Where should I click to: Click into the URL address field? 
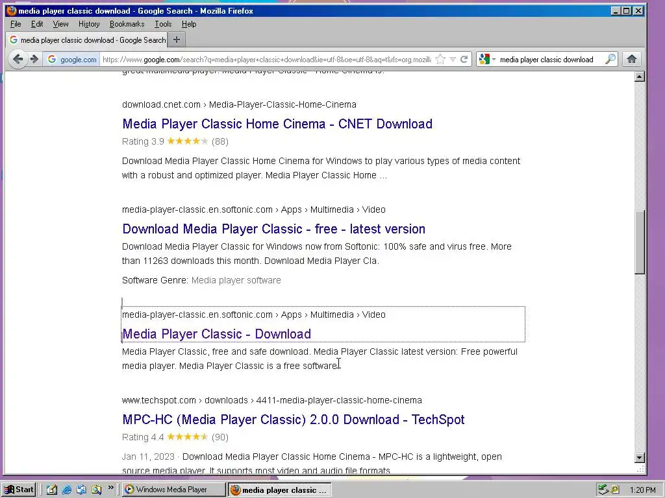[x=266, y=59]
